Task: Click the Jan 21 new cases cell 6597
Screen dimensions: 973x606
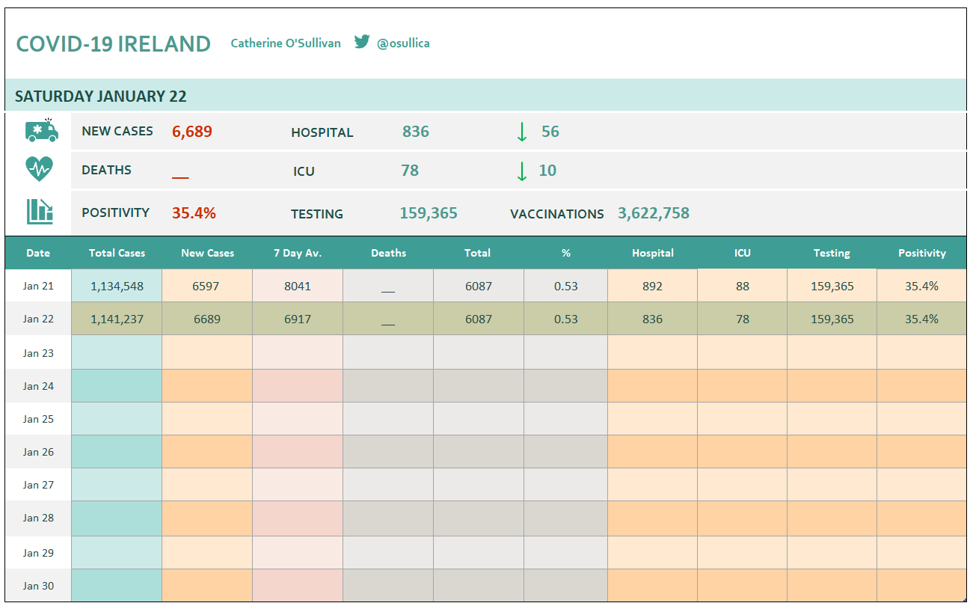Action: click(207, 286)
